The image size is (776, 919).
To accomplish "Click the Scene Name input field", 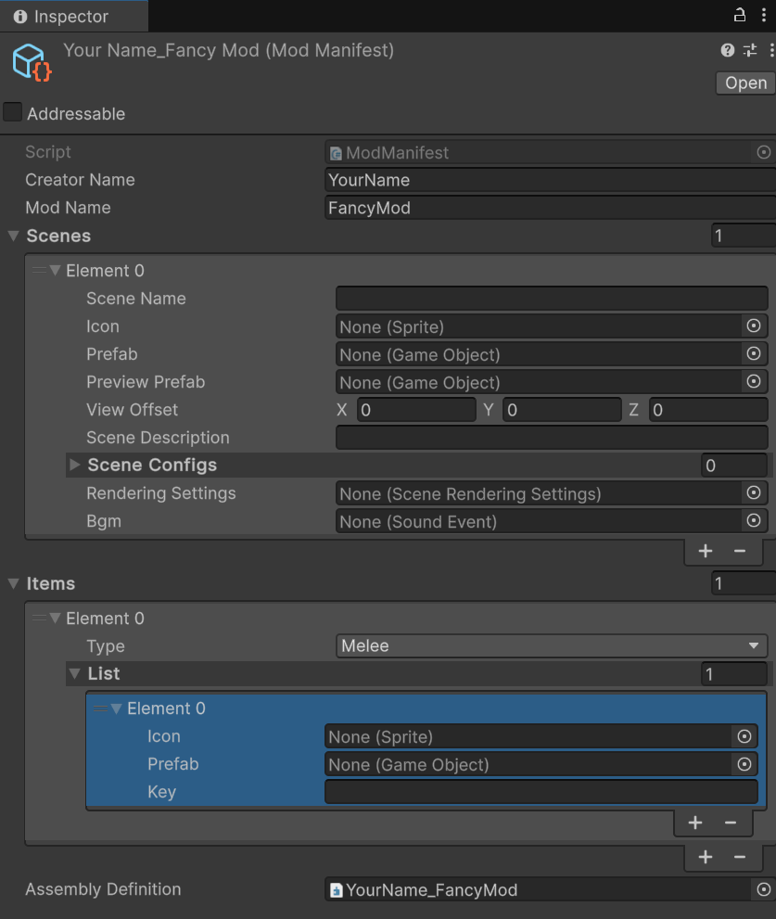I will click(551, 298).
